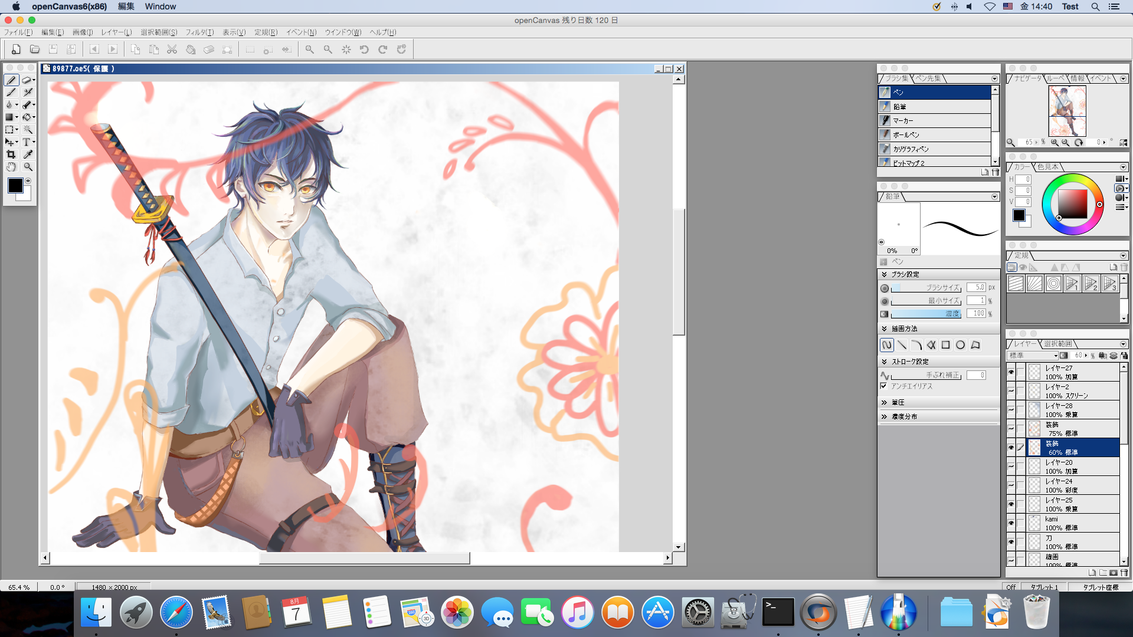Hide the selected 装飾 60% layer

click(1011, 448)
